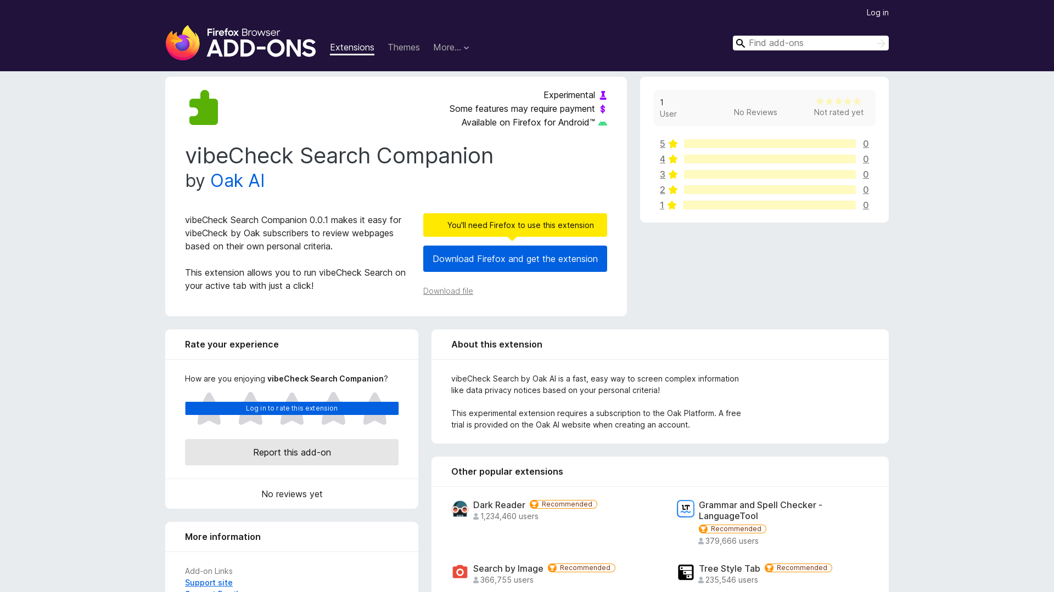Click the 3-star rating bar

[x=770, y=174]
